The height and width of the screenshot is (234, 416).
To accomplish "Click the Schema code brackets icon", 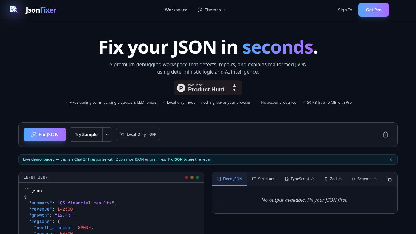I will point(353,179).
